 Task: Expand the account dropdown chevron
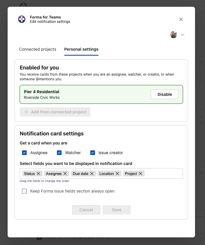point(182,35)
